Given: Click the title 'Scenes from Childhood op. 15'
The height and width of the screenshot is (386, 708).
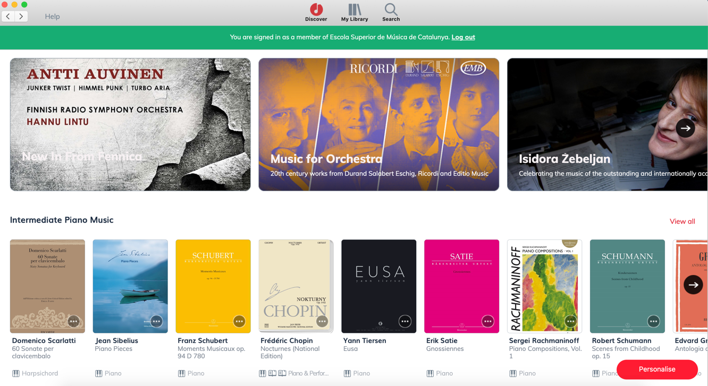Looking at the screenshot, I should [626, 353].
